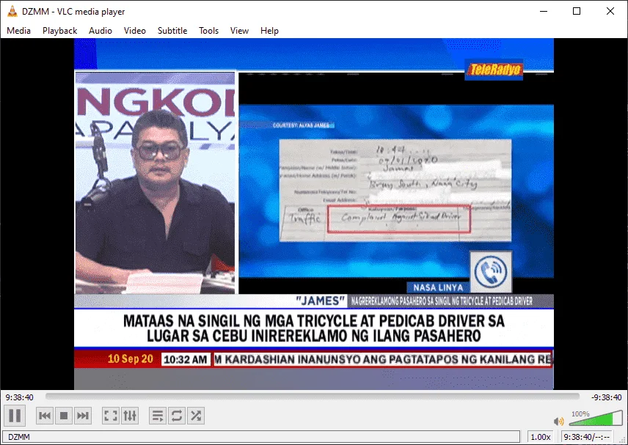The height and width of the screenshot is (445, 628).
Task: Open the Audio menu
Action: pyautogui.click(x=100, y=31)
